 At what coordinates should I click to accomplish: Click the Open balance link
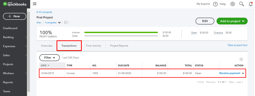coord(194,33)
